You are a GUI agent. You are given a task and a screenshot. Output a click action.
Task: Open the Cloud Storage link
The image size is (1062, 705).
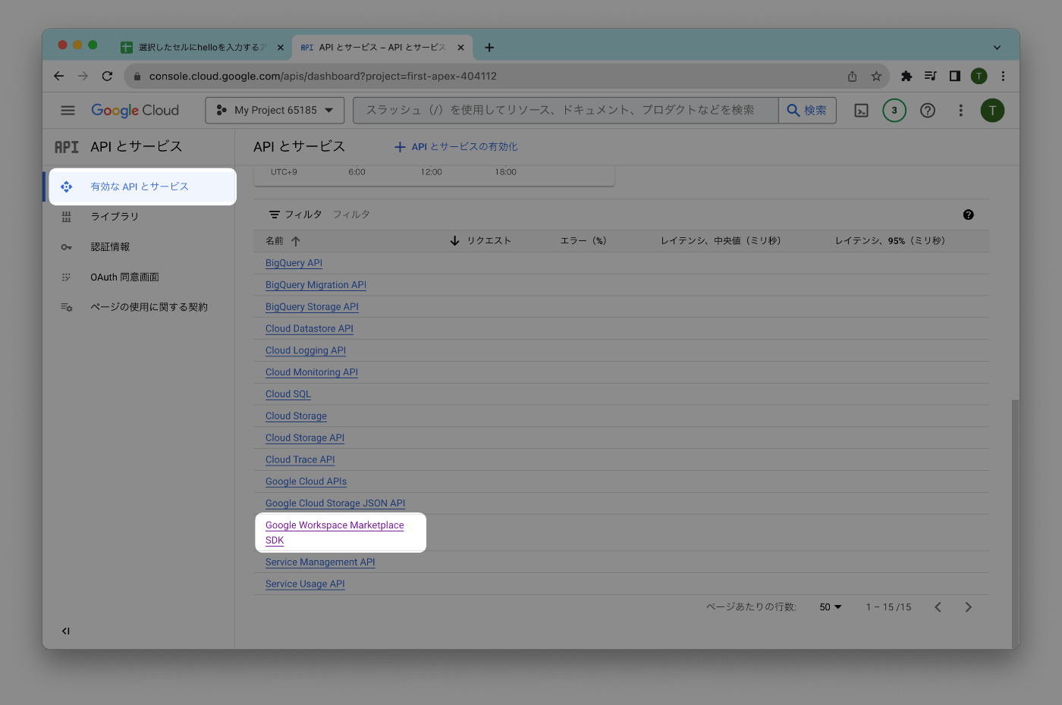(x=296, y=416)
